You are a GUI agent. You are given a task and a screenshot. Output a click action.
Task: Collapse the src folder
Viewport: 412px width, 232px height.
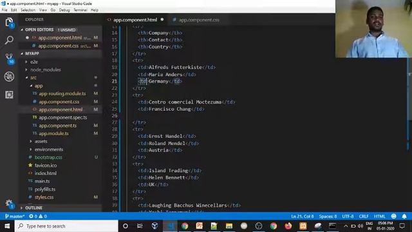click(33, 77)
